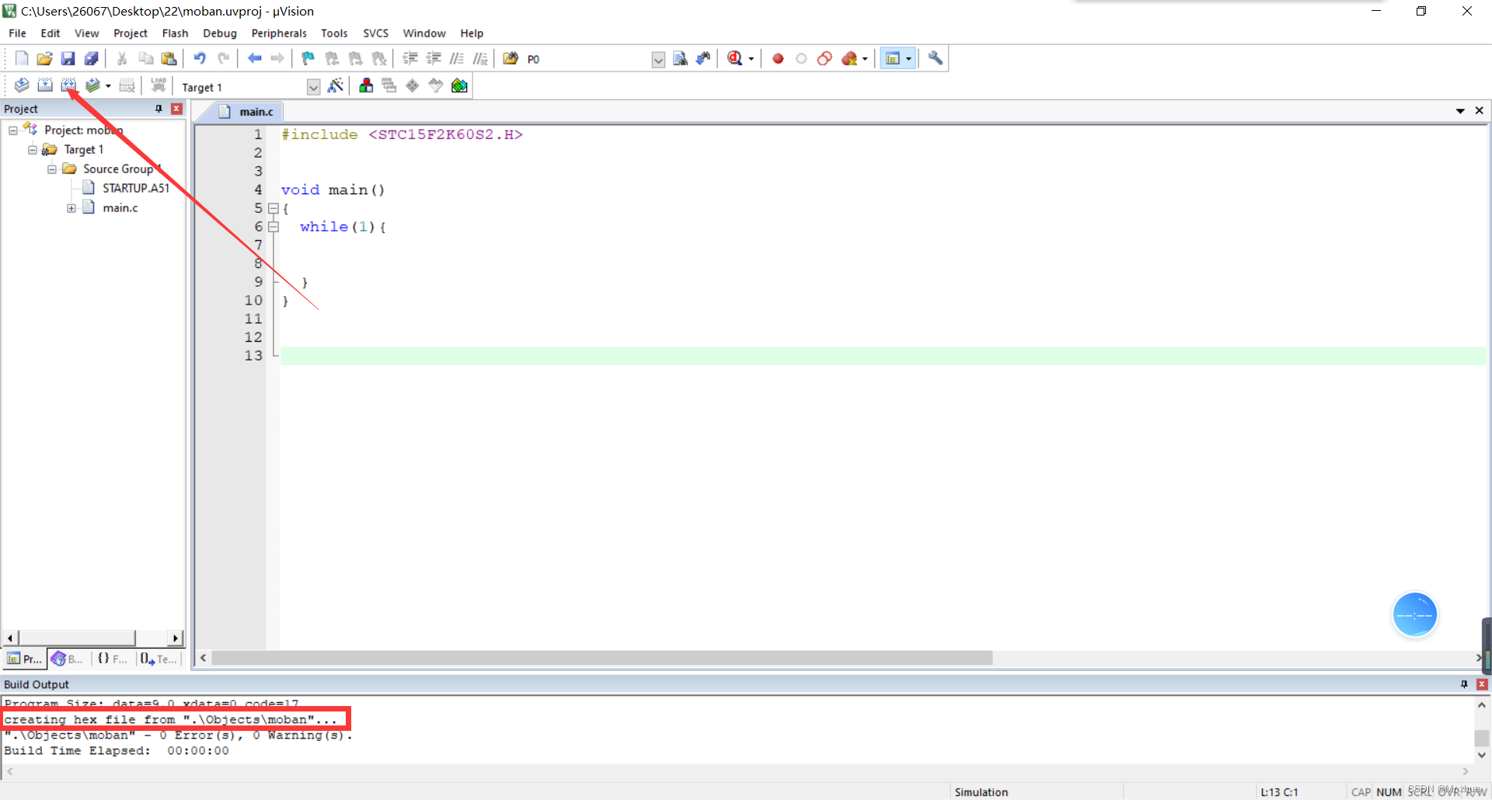Viewport: 1492px width, 800px height.
Task: Collapse the Project: moban tree node
Action: click(x=13, y=130)
